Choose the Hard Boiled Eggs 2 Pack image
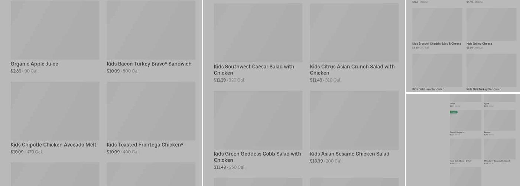Image resolution: width=520 pixels, height=186 pixels. [465, 149]
